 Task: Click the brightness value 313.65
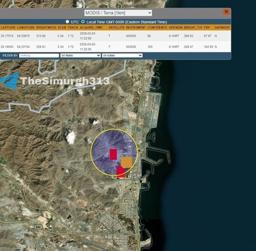(x=41, y=36)
